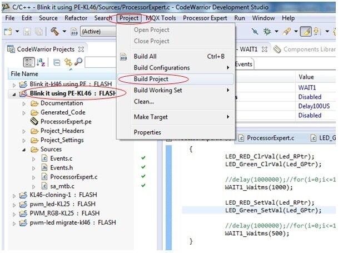Collapse the Sources folder
343x253 pixels.
tap(24, 150)
